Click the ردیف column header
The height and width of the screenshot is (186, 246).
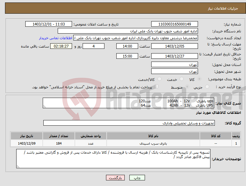[x=236, y=136]
